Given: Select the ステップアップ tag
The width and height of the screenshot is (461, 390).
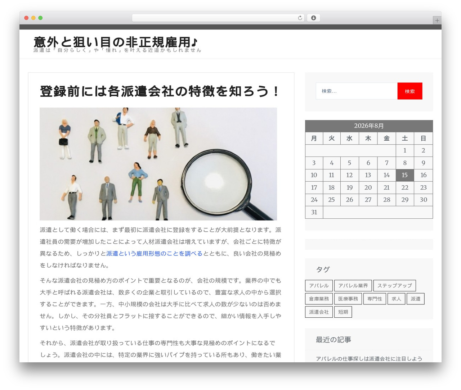Looking at the screenshot, I should (x=394, y=286).
